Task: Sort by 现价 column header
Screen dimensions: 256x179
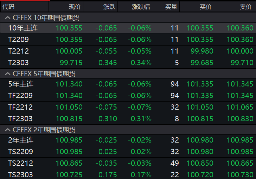Action: coord(75,7)
